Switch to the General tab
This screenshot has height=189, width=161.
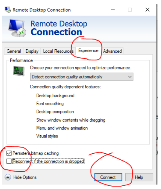point(14,51)
